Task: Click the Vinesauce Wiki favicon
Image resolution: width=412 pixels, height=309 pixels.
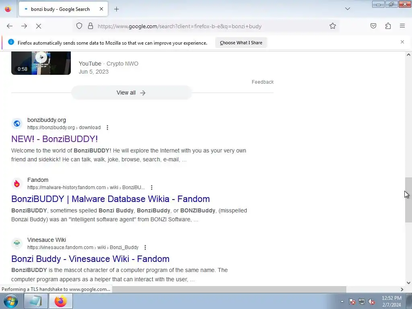Action: pos(17,243)
